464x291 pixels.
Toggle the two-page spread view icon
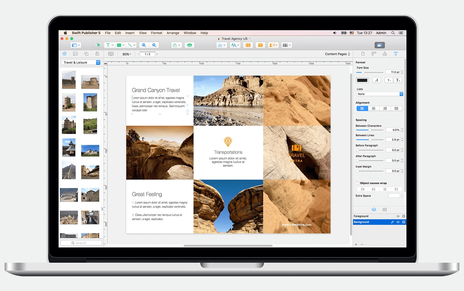click(111, 54)
